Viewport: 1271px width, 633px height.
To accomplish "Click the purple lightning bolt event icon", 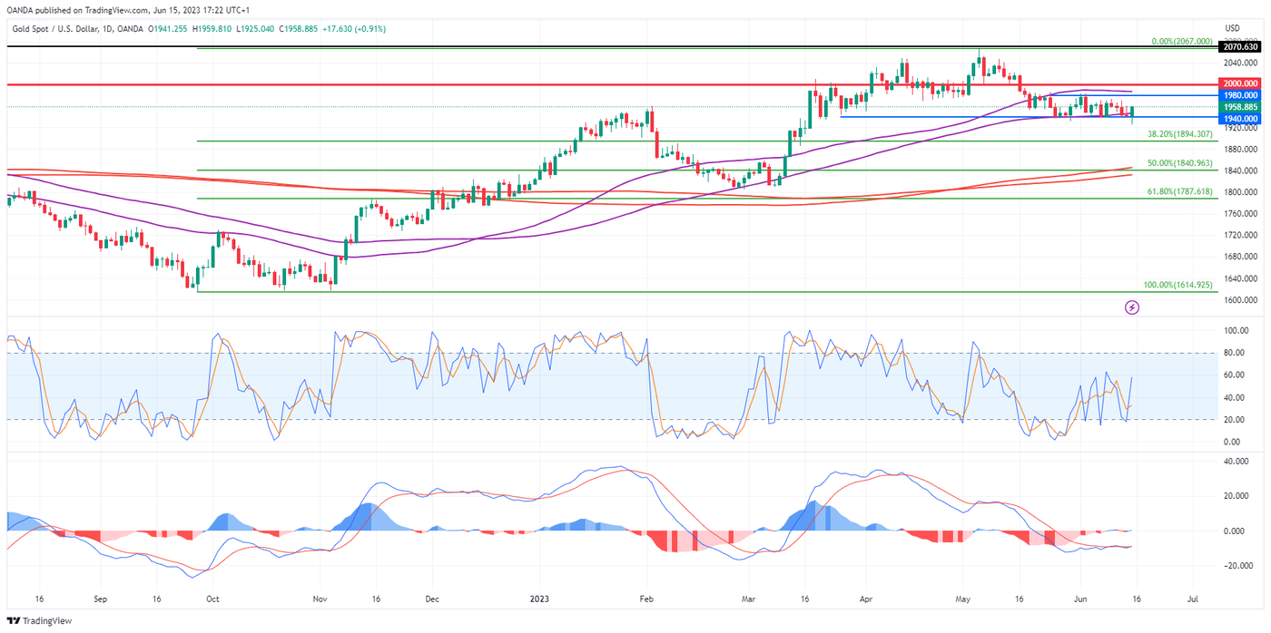I will 1132,307.
